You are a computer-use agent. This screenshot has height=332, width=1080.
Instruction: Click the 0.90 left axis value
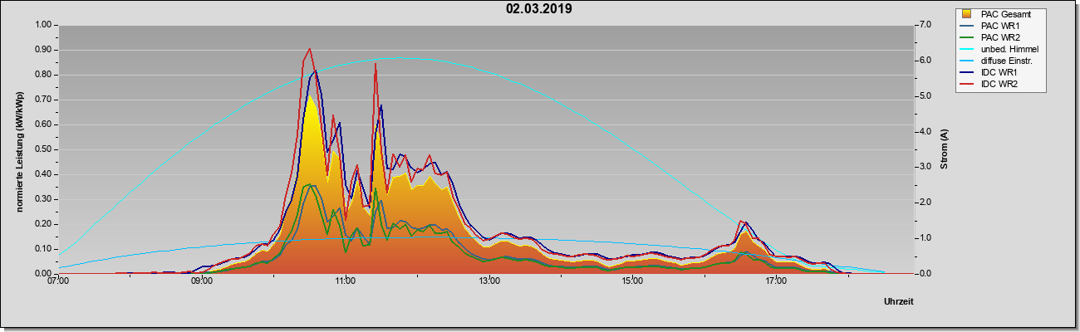click(x=43, y=50)
